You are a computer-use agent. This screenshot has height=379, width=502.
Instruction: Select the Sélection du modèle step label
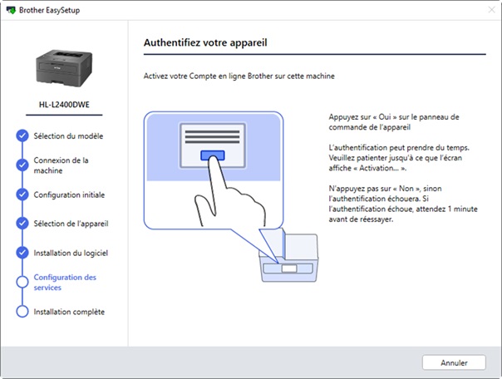pyautogui.click(x=68, y=136)
